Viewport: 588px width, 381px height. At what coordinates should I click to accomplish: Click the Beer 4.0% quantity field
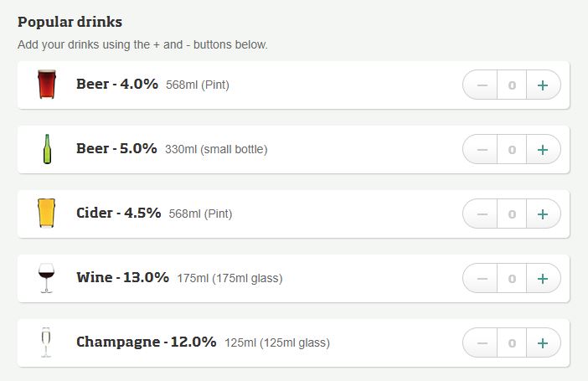click(512, 85)
